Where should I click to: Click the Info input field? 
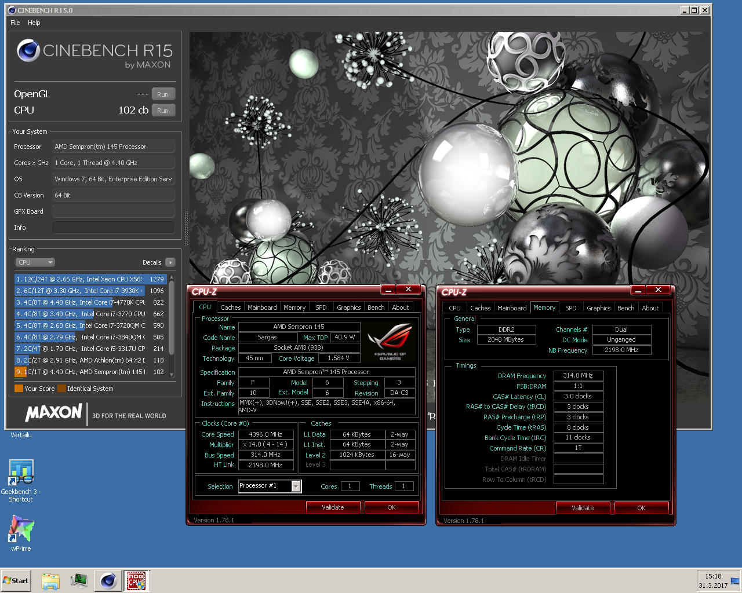click(114, 228)
